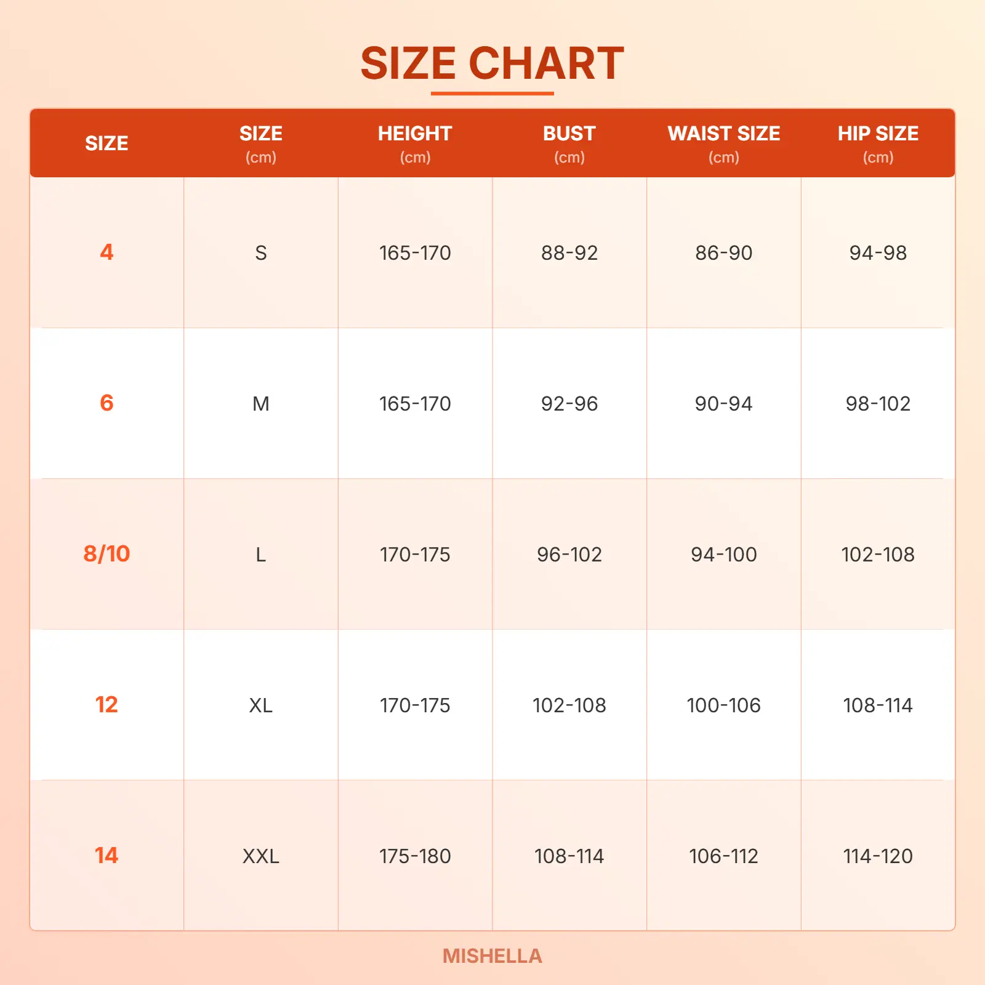Click the 8/10 size label
The height and width of the screenshot is (985, 985).
coord(107,553)
